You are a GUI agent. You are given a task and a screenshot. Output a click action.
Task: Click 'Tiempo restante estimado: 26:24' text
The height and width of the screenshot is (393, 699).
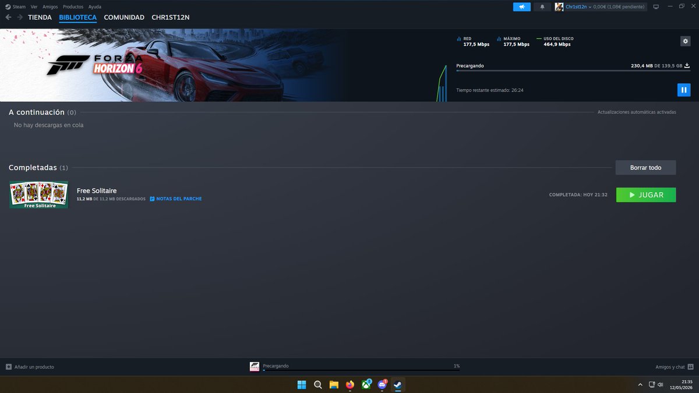tap(489, 90)
